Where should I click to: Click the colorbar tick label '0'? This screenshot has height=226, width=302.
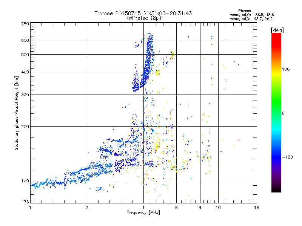283,113
